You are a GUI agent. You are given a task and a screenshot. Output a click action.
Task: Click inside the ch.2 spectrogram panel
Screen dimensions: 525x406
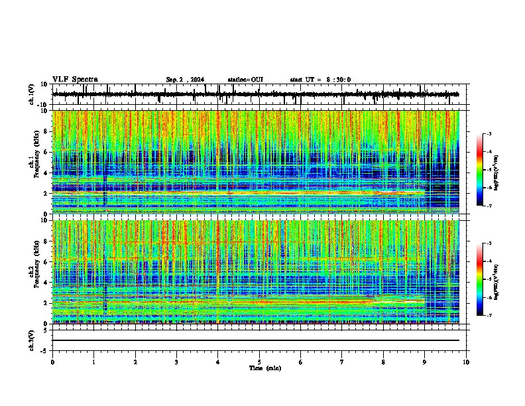coord(255,272)
